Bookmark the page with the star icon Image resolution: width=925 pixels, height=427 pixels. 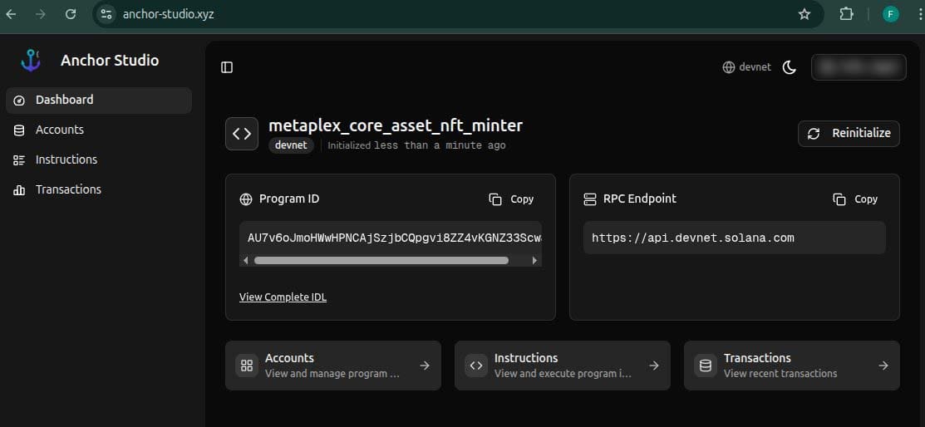[804, 14]
